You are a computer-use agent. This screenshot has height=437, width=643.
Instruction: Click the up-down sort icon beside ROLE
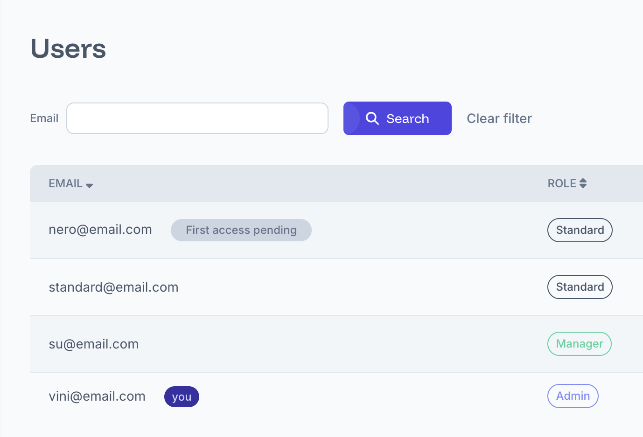pos(583,184)
